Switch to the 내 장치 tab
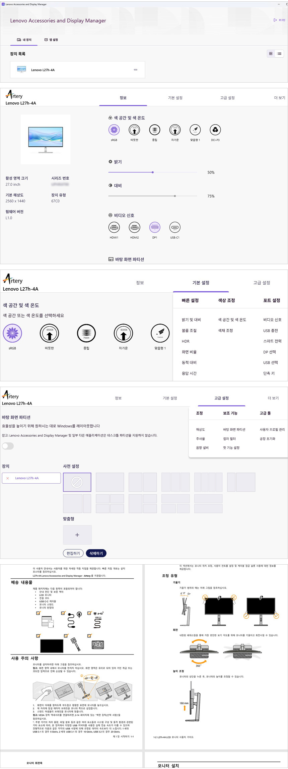Screen dimensions: 288x769 pyautogui.click(x=24, y=40)
